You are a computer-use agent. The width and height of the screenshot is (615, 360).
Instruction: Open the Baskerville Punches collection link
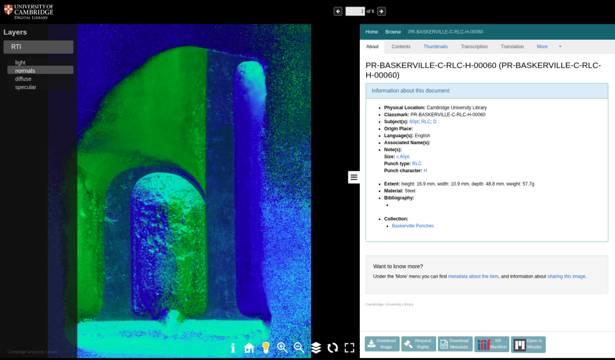413,226
